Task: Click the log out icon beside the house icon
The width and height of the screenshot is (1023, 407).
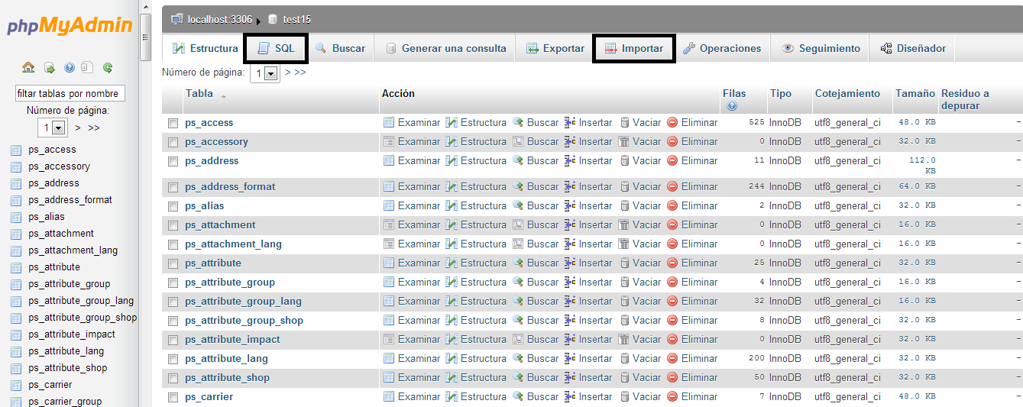Action: click(49, 67)
